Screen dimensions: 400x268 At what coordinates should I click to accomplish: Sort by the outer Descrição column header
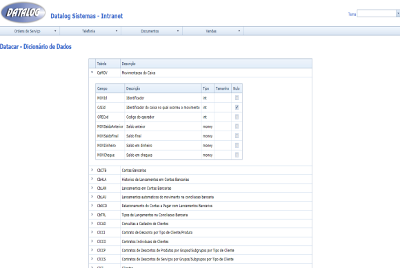pyautogui.click(x=216, y=64)
